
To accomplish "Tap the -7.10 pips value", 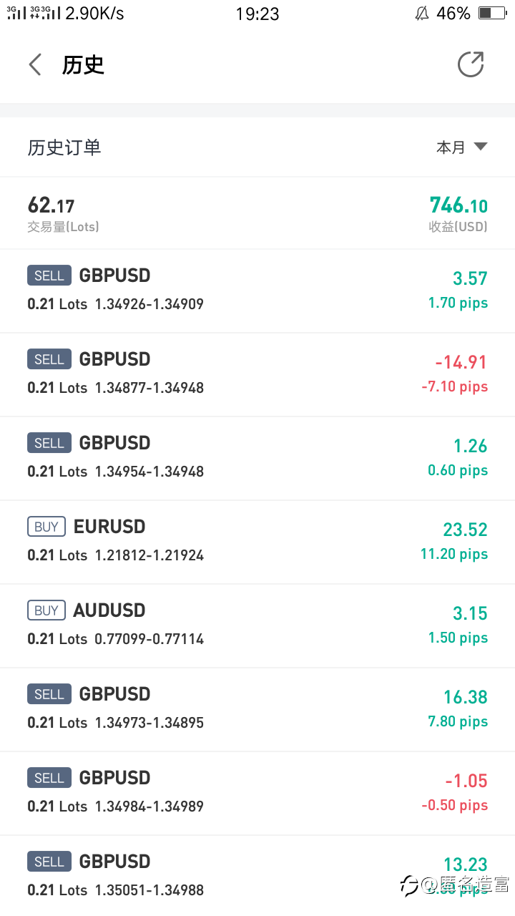I will pos(455,386).
